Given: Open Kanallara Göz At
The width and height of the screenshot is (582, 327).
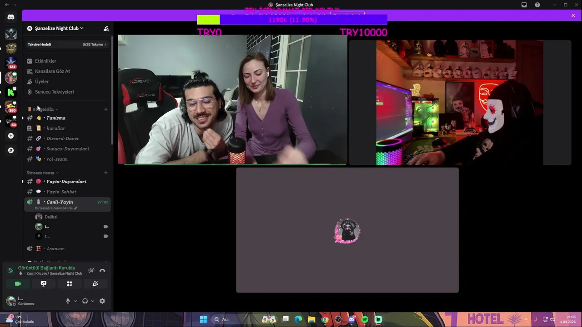Looking at the screenshot, I should 67,71.
